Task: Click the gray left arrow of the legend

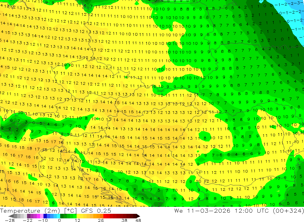Action: pyautogui.click(x=11, y=216)
